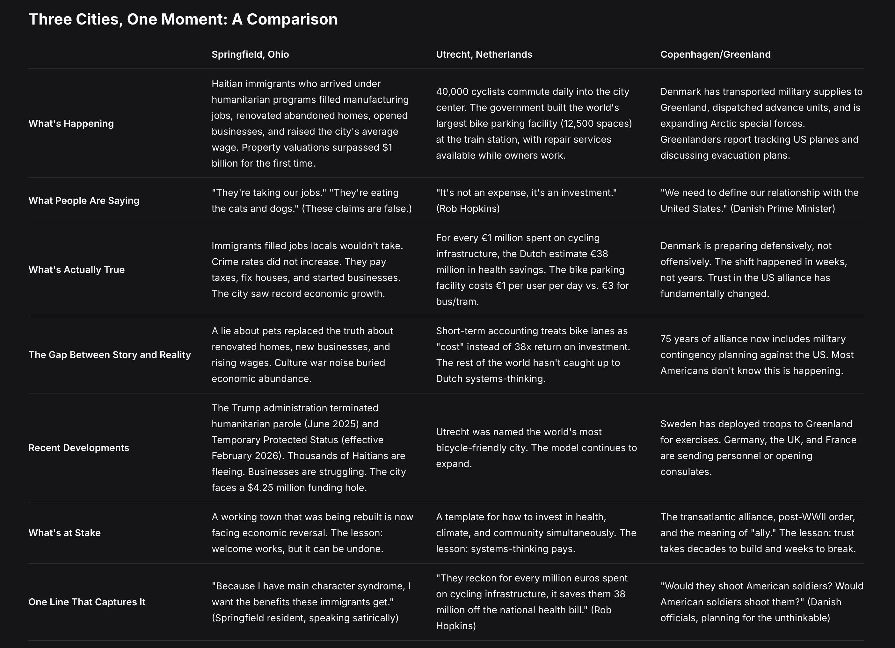Select the 'What People Are Saying' row label
The height and width of the screenshot is (648, 895).
(84, 200)
